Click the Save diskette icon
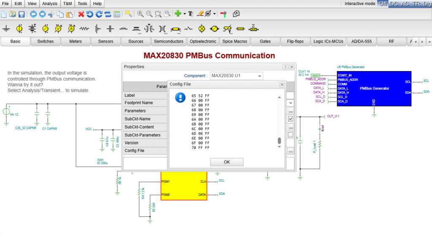The height and width of the screenshot is (242, 432). (21, 14)
